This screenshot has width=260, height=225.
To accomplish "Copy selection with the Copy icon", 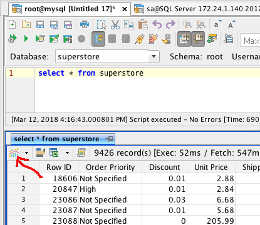I will (x=129, y=24).
